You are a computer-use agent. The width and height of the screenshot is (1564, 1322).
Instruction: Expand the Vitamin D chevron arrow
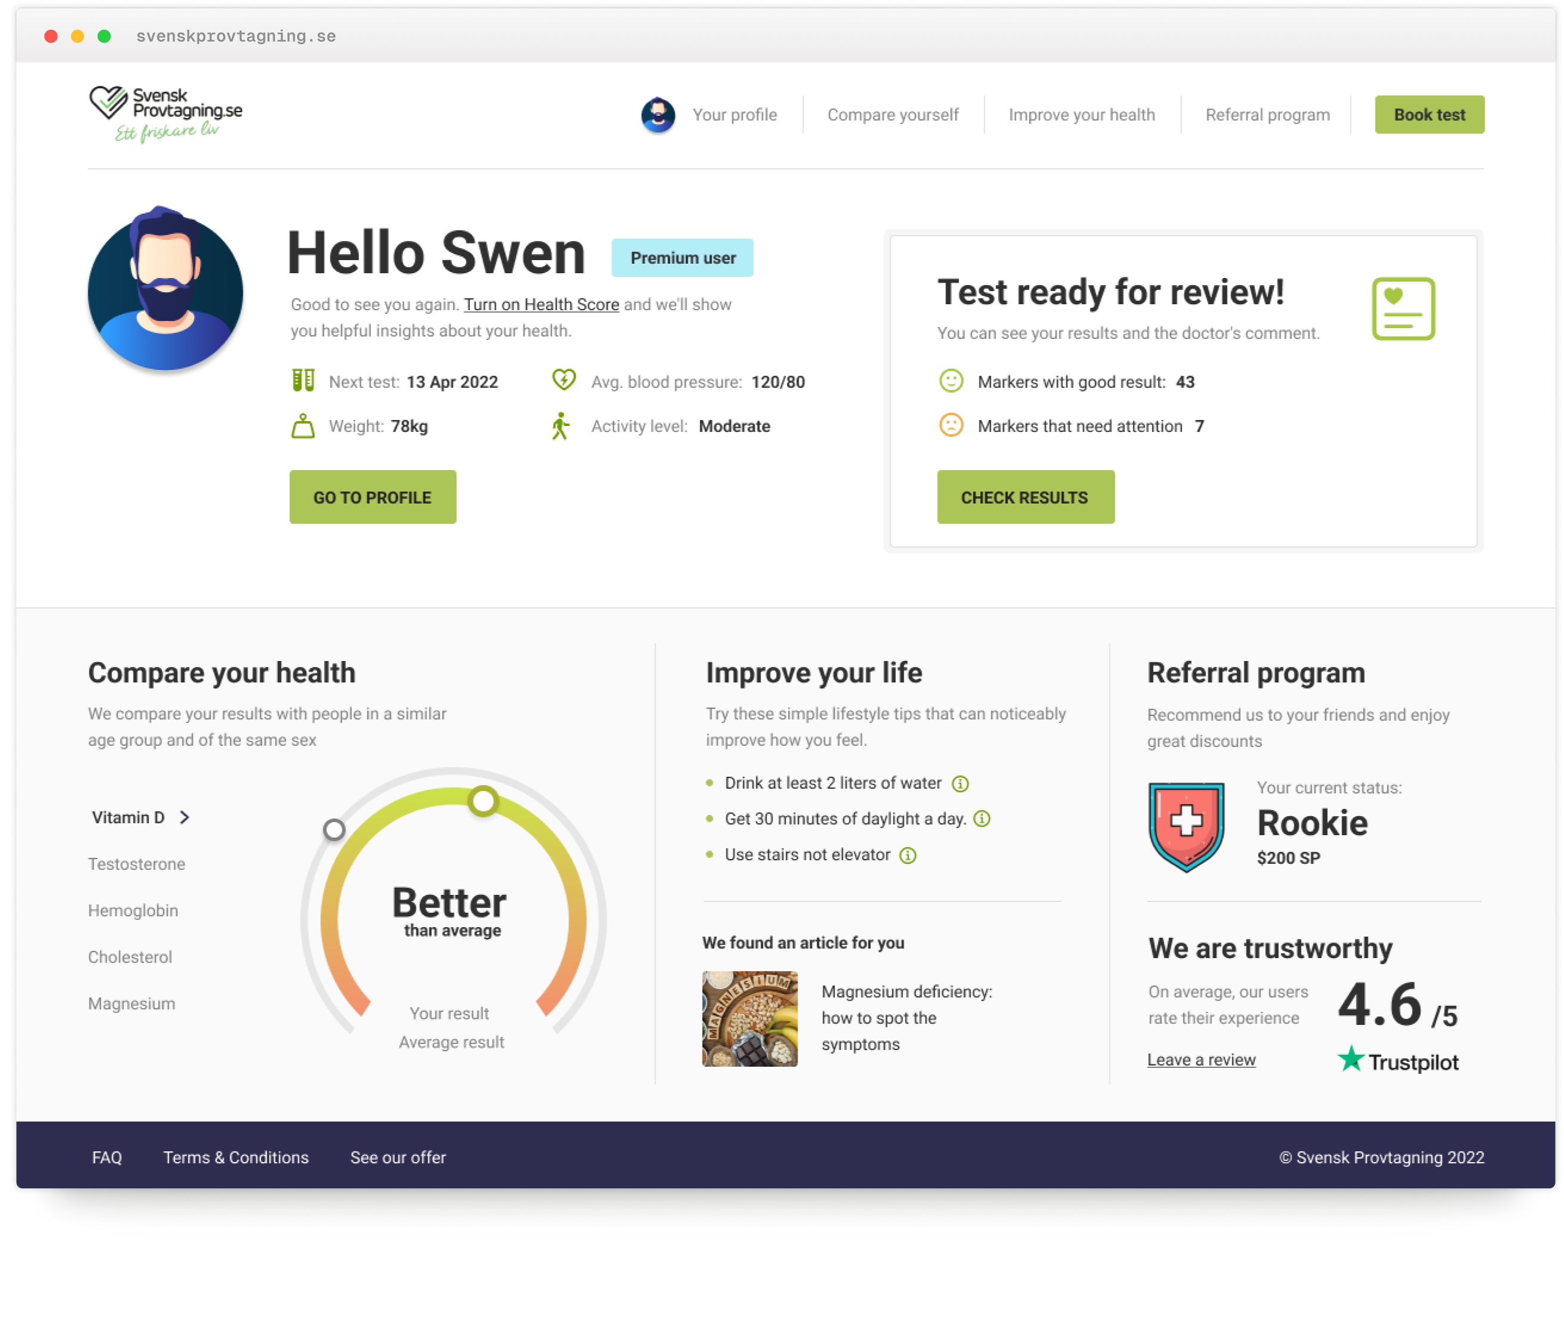coord(185,817)
